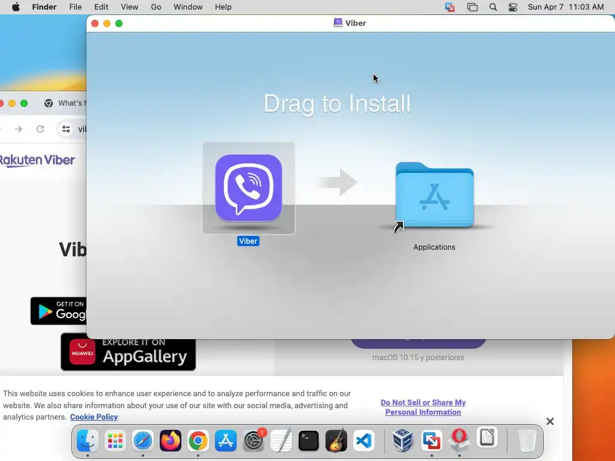Viewport: 615px width, 461px height.
Task: Dismiss the cookie banner with X
Action: (x=550, y=421)
